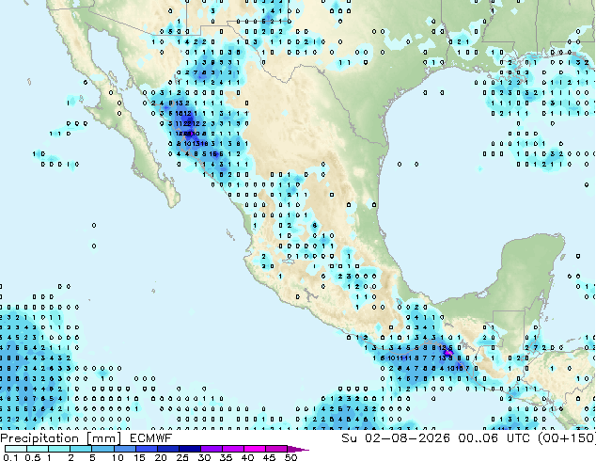This screenshot has width=596, height=461.
Task: Click the '50' legend scale value
Action: (291, 457)
